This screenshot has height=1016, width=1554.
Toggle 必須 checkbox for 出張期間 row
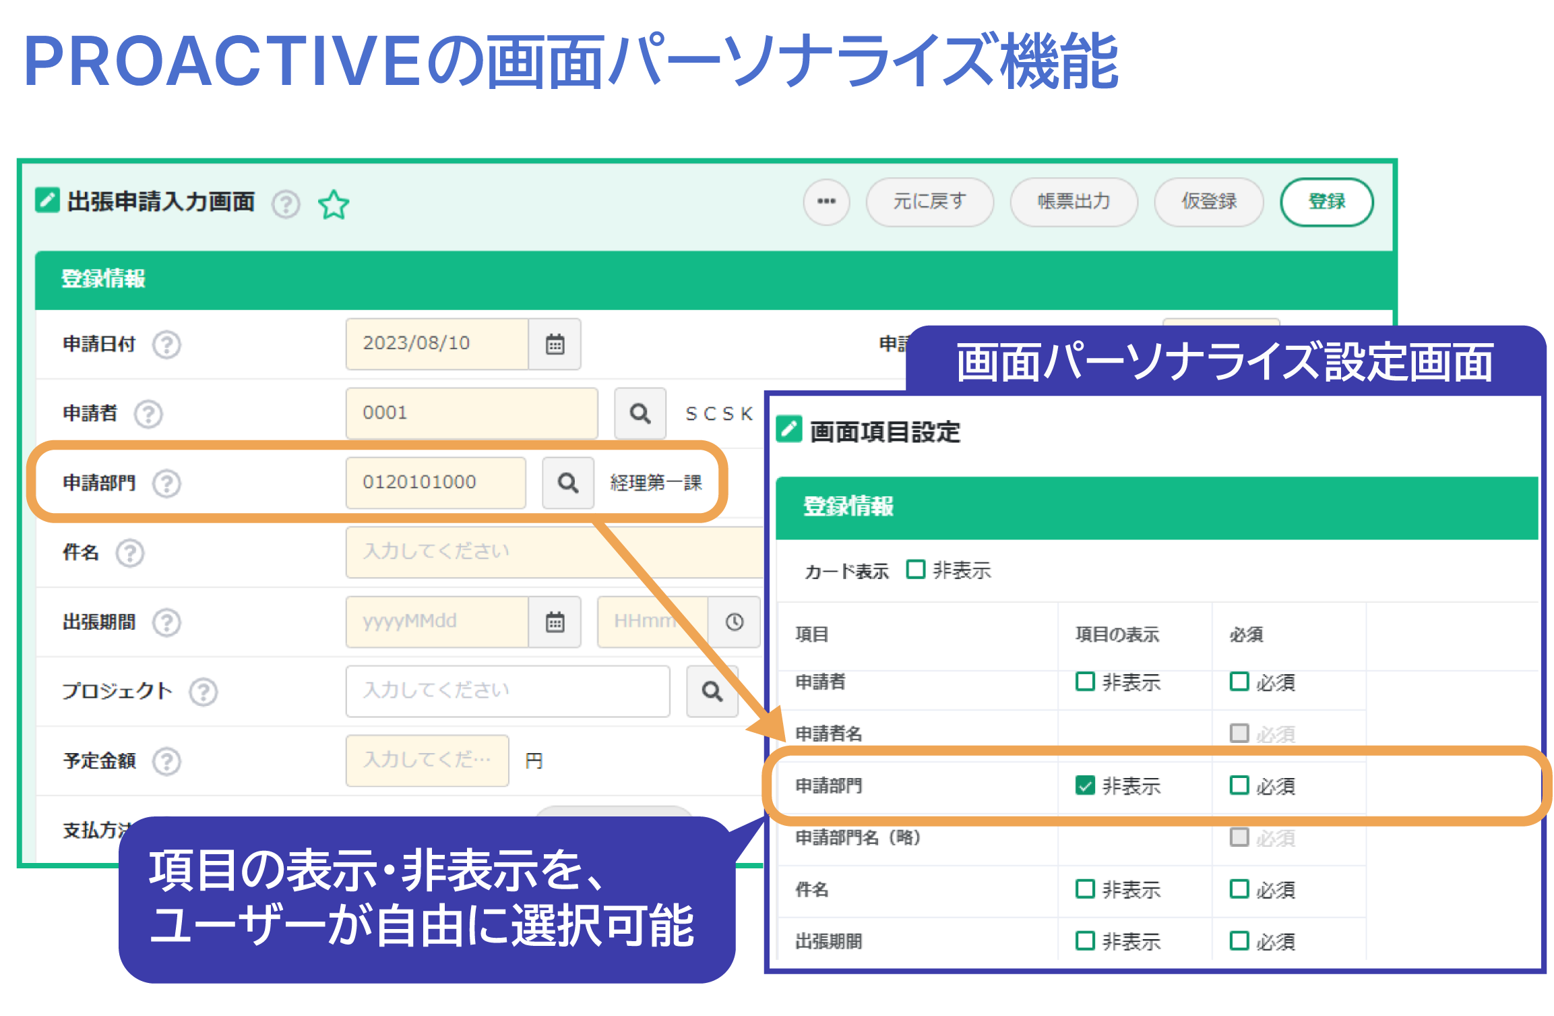point(1239,940)
